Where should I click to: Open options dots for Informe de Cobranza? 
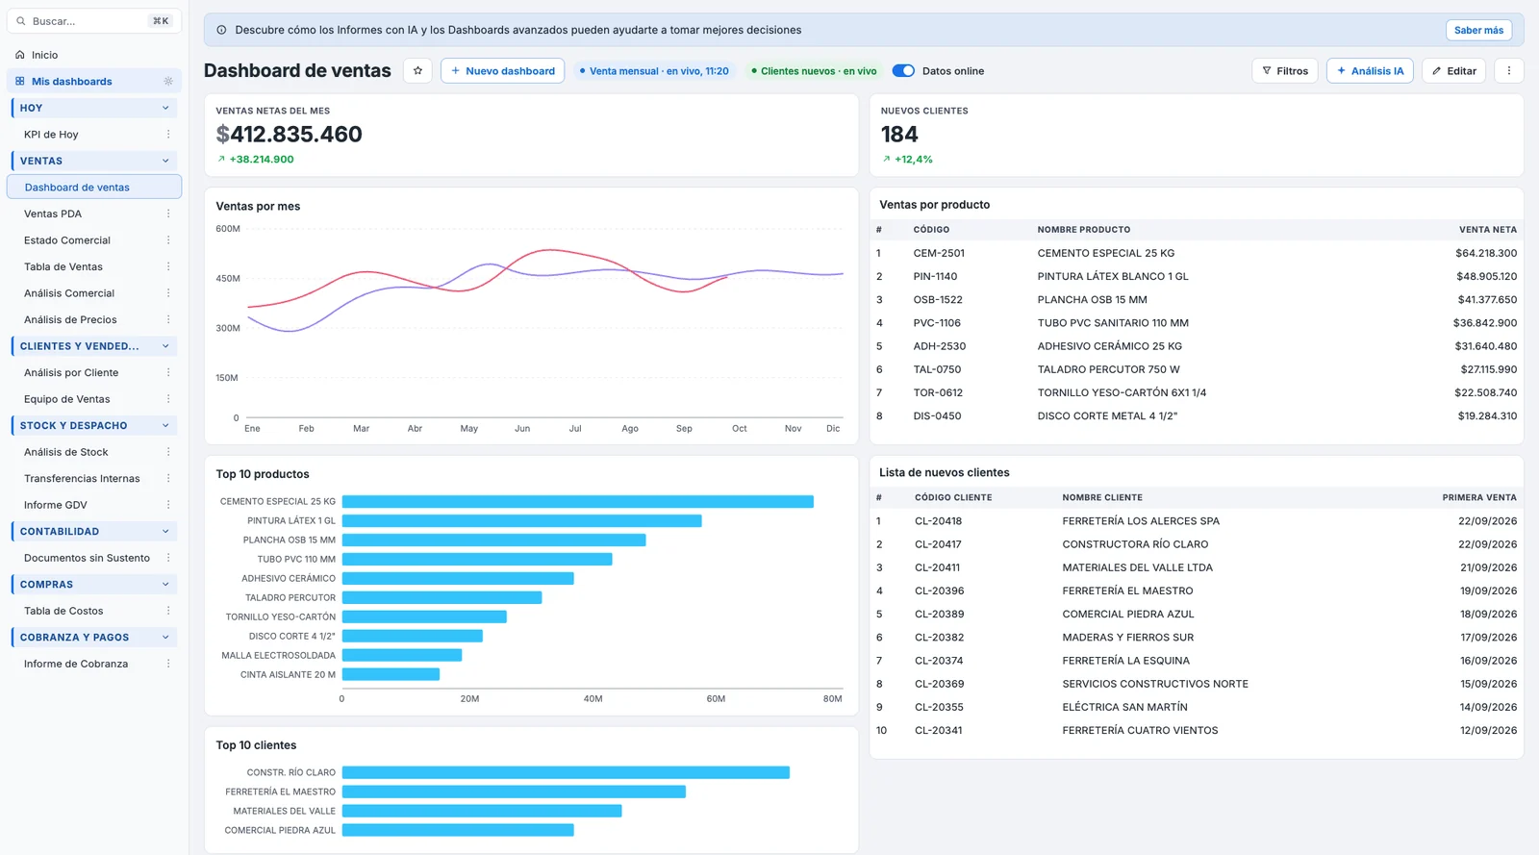click(168, 664)
